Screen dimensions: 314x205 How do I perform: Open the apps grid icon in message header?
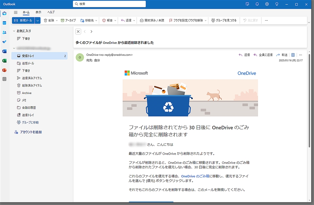pyautogui.click(x=293, y=55)
